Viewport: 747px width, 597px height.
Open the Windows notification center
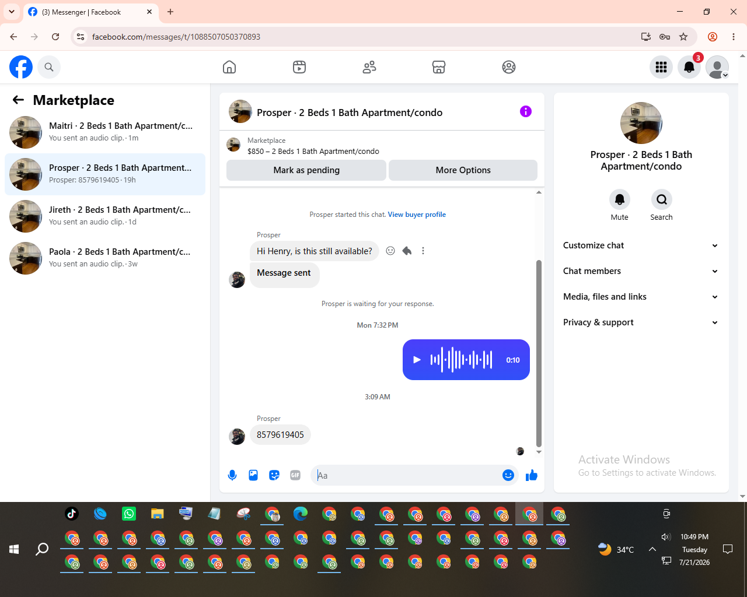point(728,549)
